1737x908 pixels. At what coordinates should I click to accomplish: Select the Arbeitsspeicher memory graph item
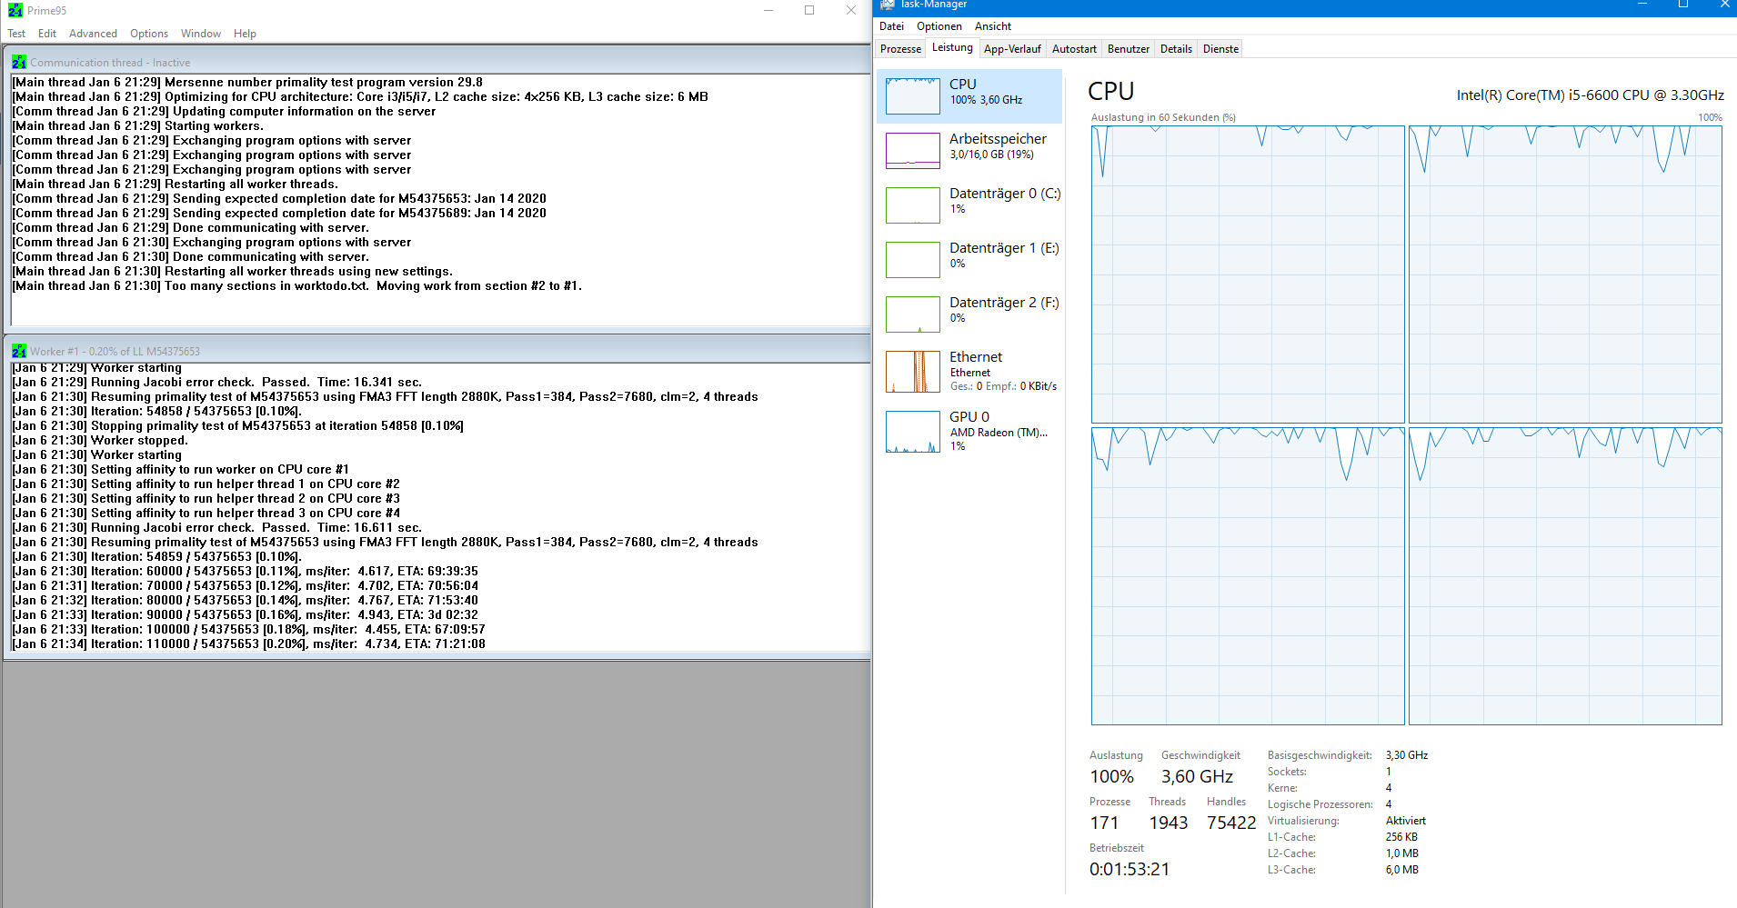point(969,150)
